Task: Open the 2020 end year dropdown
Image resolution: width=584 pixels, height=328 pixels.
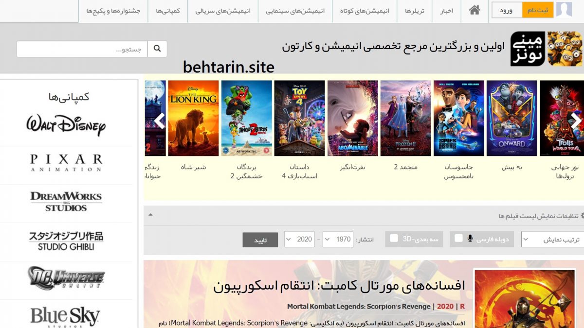Action: pos(299,239)
